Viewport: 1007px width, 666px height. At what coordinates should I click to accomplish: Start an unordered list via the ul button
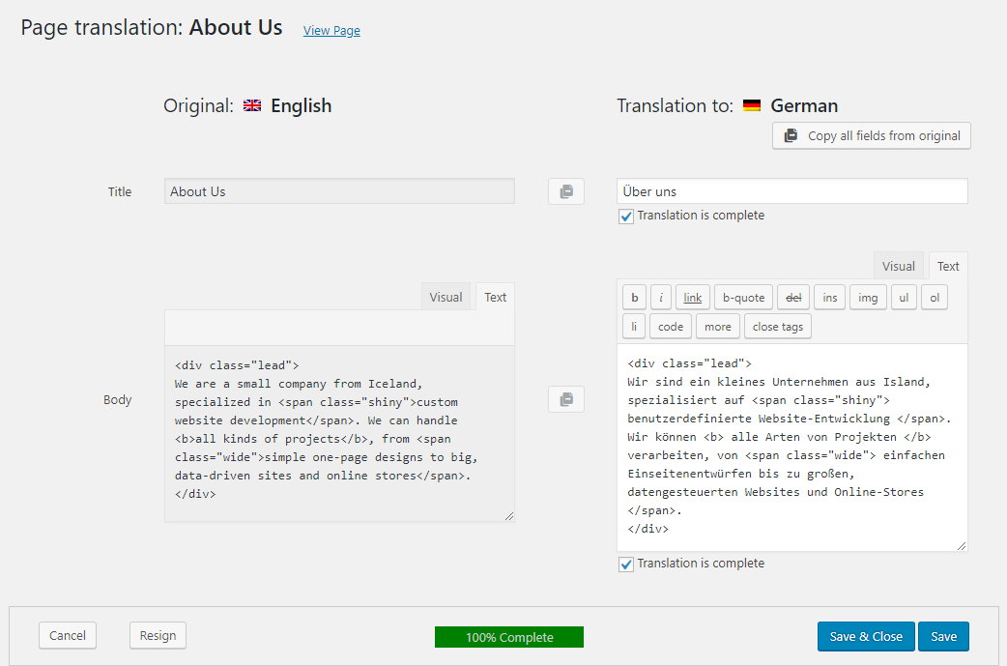point(904,297)
